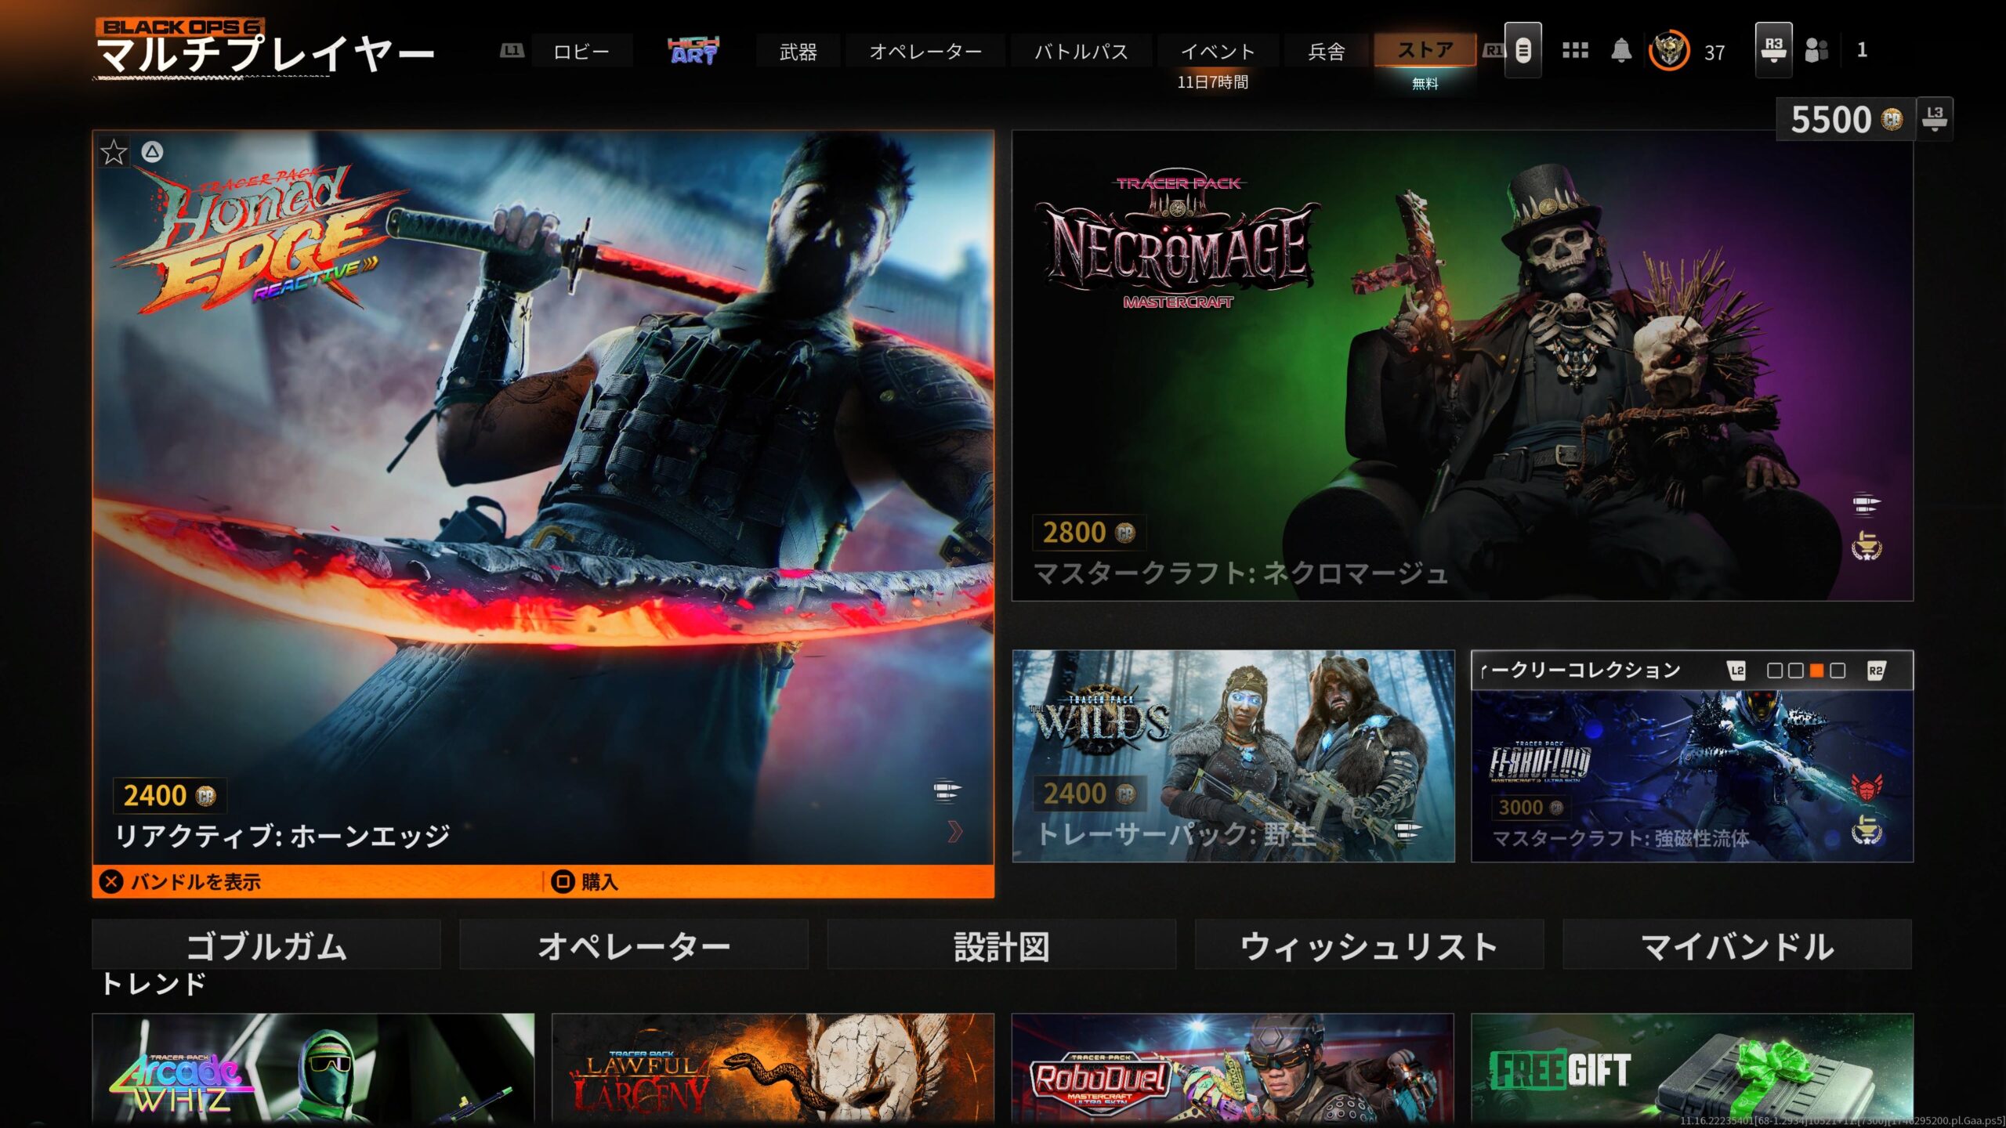Click the L2 previous collection icon
2006x1128 pixels.
1737,671
